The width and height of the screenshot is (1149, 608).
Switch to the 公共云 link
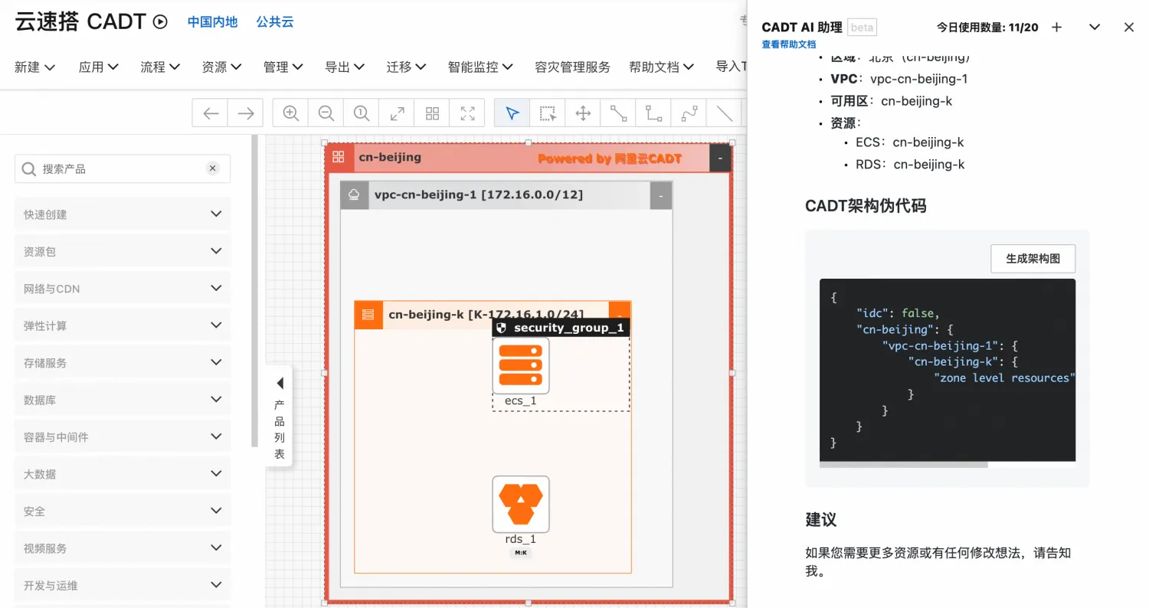point(275,22)
